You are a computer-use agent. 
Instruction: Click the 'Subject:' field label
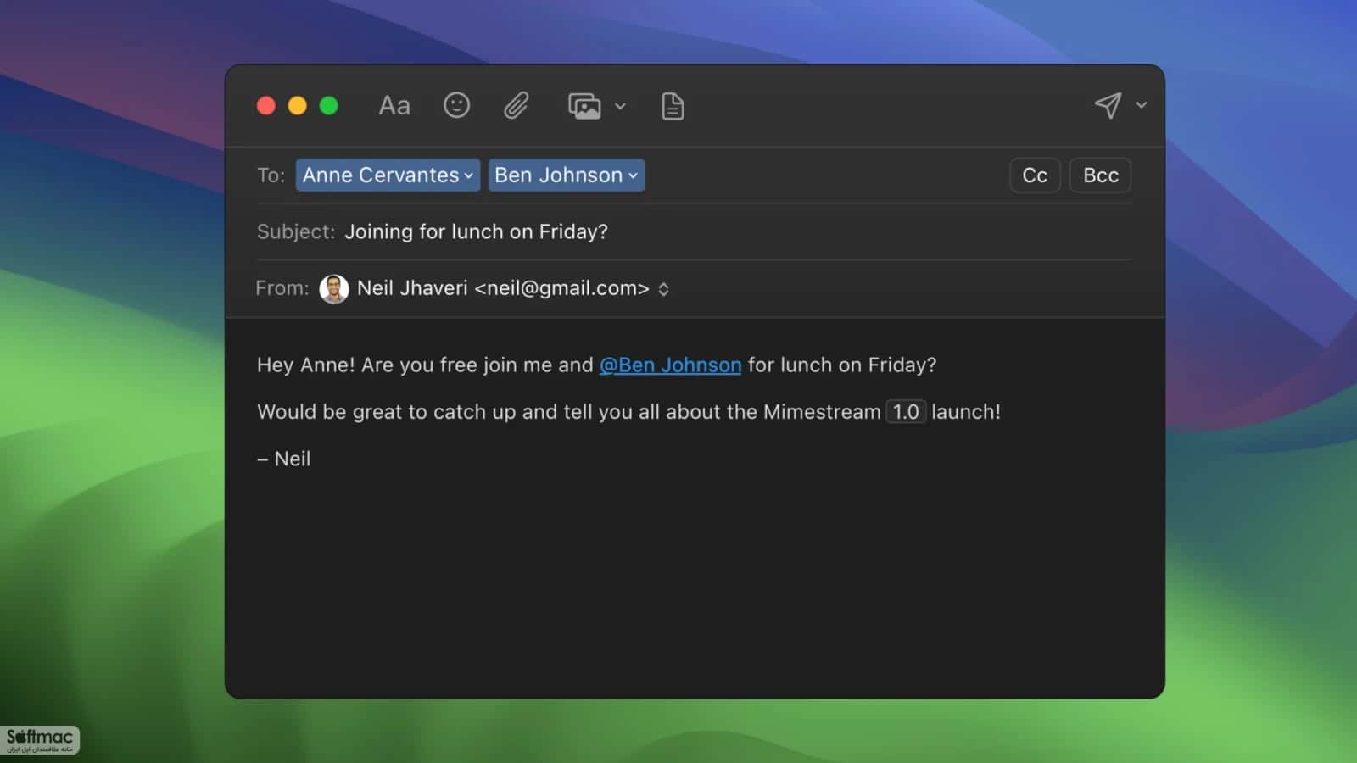[296, 231]
